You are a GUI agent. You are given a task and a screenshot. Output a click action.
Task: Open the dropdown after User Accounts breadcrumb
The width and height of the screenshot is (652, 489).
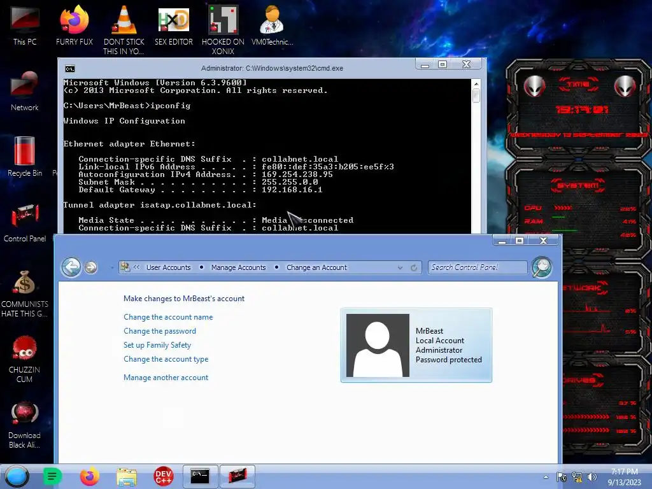(x=201, y=267)
